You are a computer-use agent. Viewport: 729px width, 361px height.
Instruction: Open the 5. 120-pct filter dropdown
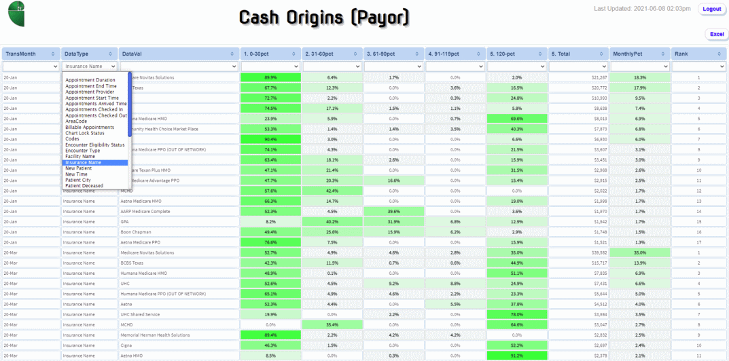coord(517,66)
